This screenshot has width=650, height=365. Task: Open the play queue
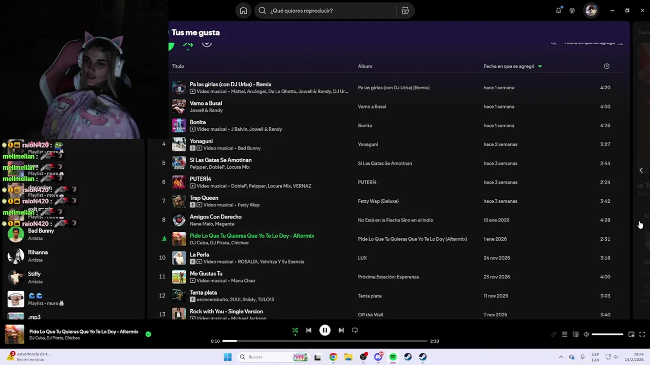coord(565,334)
